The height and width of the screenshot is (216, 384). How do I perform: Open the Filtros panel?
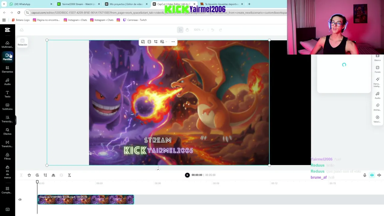pos(7,156)
